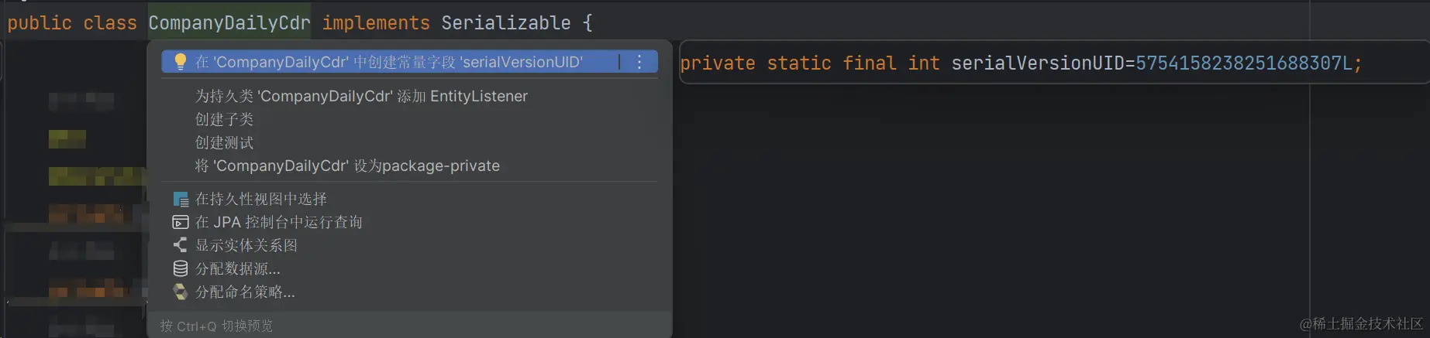Screen dimensions: 1430x338
Task: Click the database cylinder data source icon
Action: [x=181, y=268]
